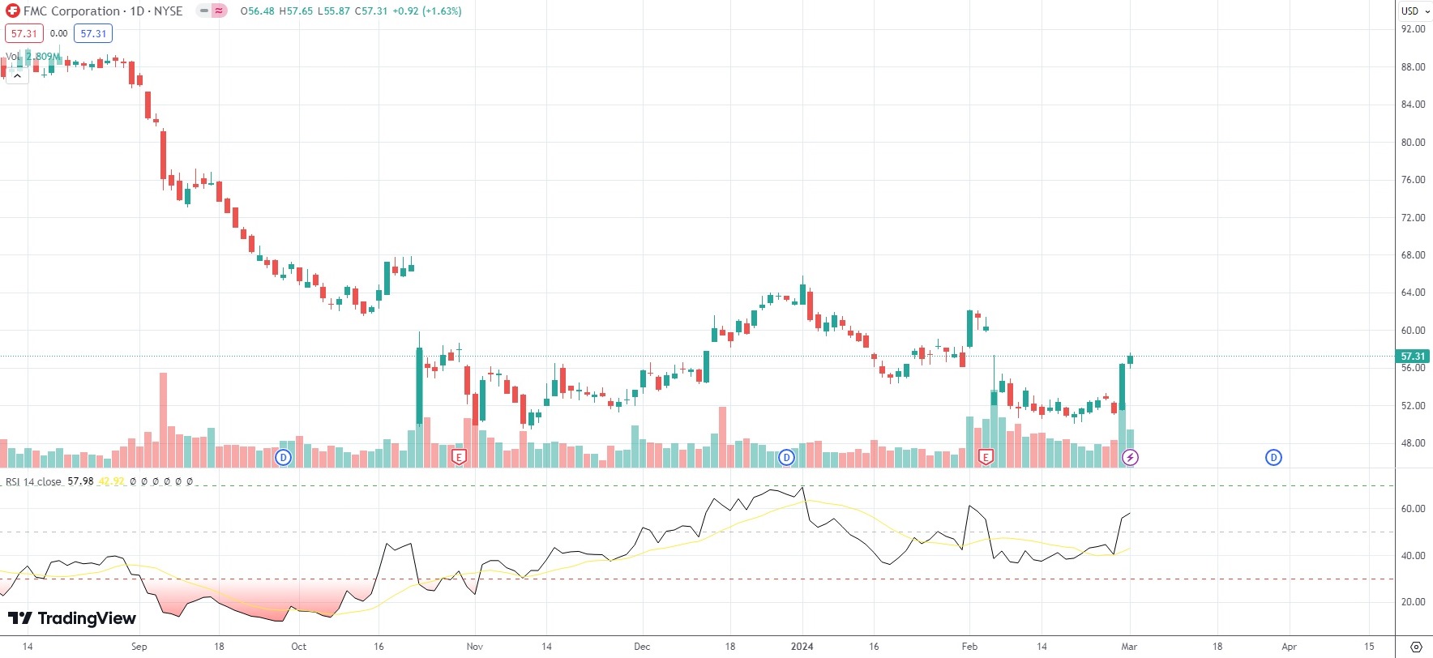Screen dimensions: 1433x658
Task: Click the Oct label on the time axis
Action: coord(299,647)
